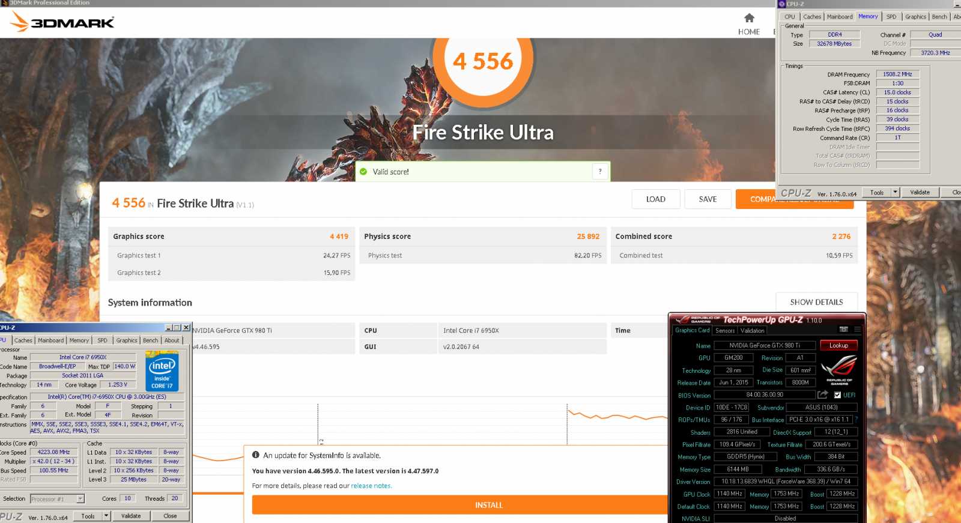
Task: Click the ROG logo in GPU-Z
Action: 838,369
